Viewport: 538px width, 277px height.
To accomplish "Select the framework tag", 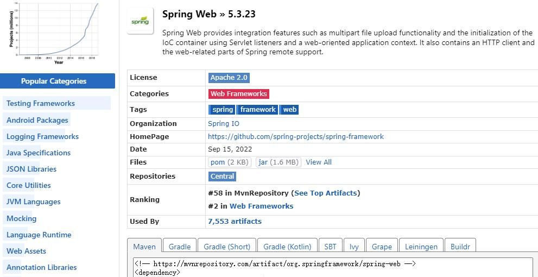I will point(258,110).
